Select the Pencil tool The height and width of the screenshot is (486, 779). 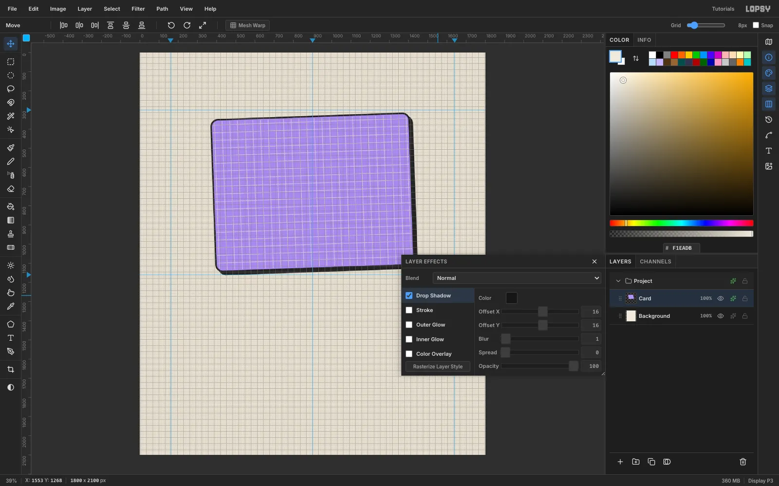pyautogui.click(x=11, y=161)
